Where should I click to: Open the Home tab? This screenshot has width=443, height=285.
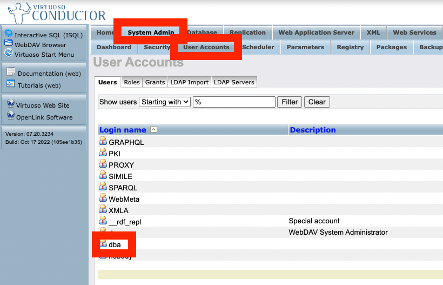click(105, 32)
